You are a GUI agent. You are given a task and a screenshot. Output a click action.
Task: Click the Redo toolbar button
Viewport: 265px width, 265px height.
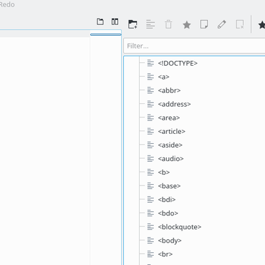coord(7,5)
